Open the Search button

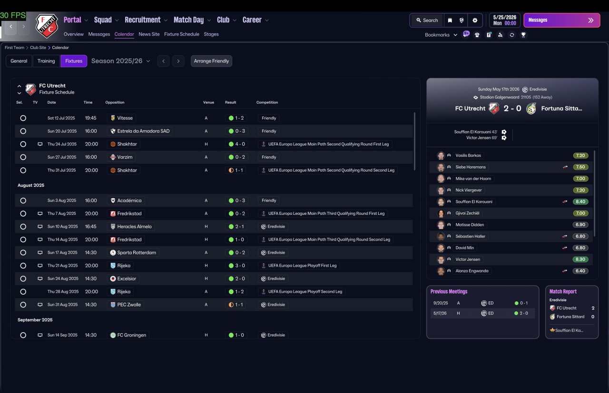427,20
